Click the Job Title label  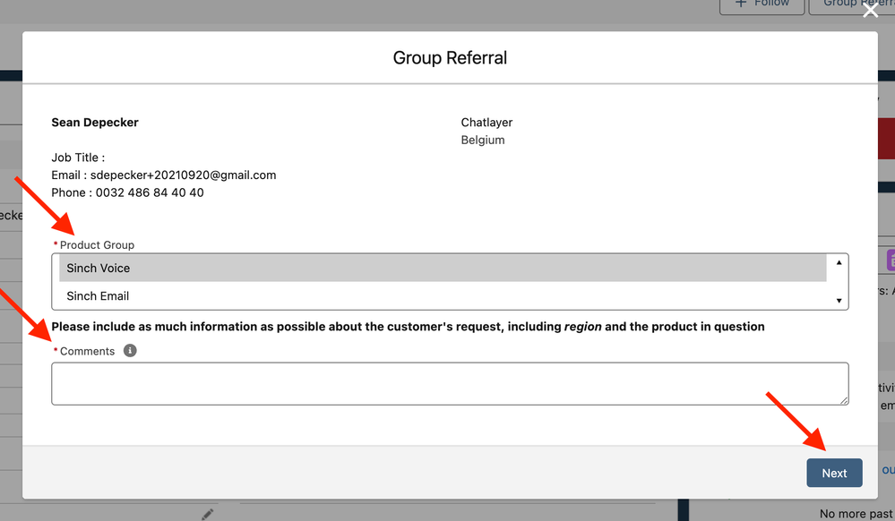(78, 158)
